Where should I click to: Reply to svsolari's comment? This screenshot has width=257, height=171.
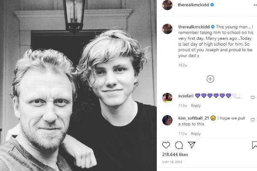[x=196, y=106]
